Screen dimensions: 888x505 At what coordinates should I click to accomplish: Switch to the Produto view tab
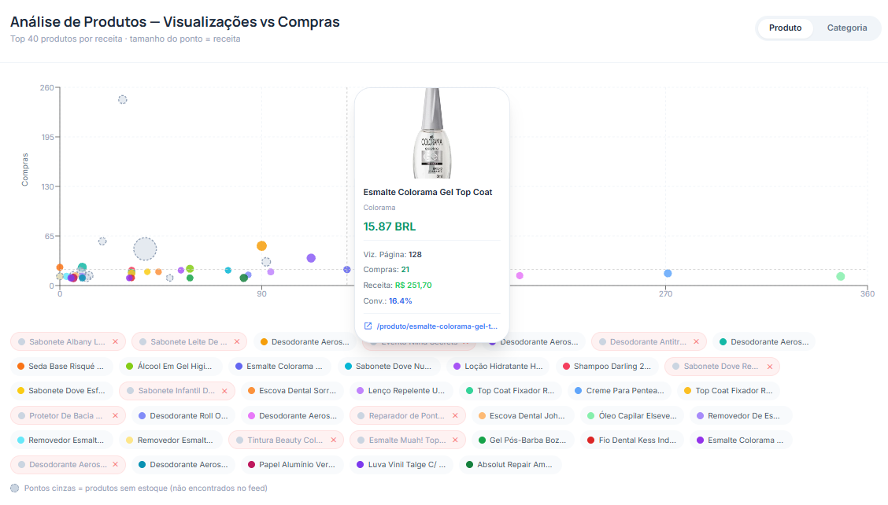point(785,28)
